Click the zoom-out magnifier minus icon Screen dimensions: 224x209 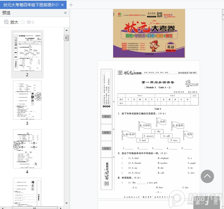(x=23, y=22)
